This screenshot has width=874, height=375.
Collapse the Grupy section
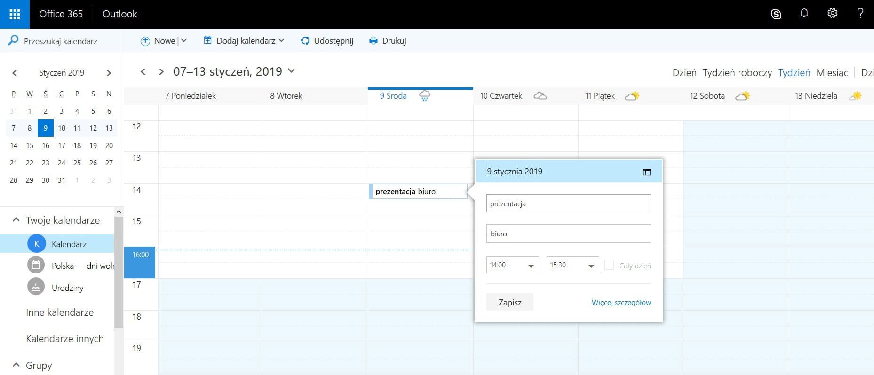[16, 365]
